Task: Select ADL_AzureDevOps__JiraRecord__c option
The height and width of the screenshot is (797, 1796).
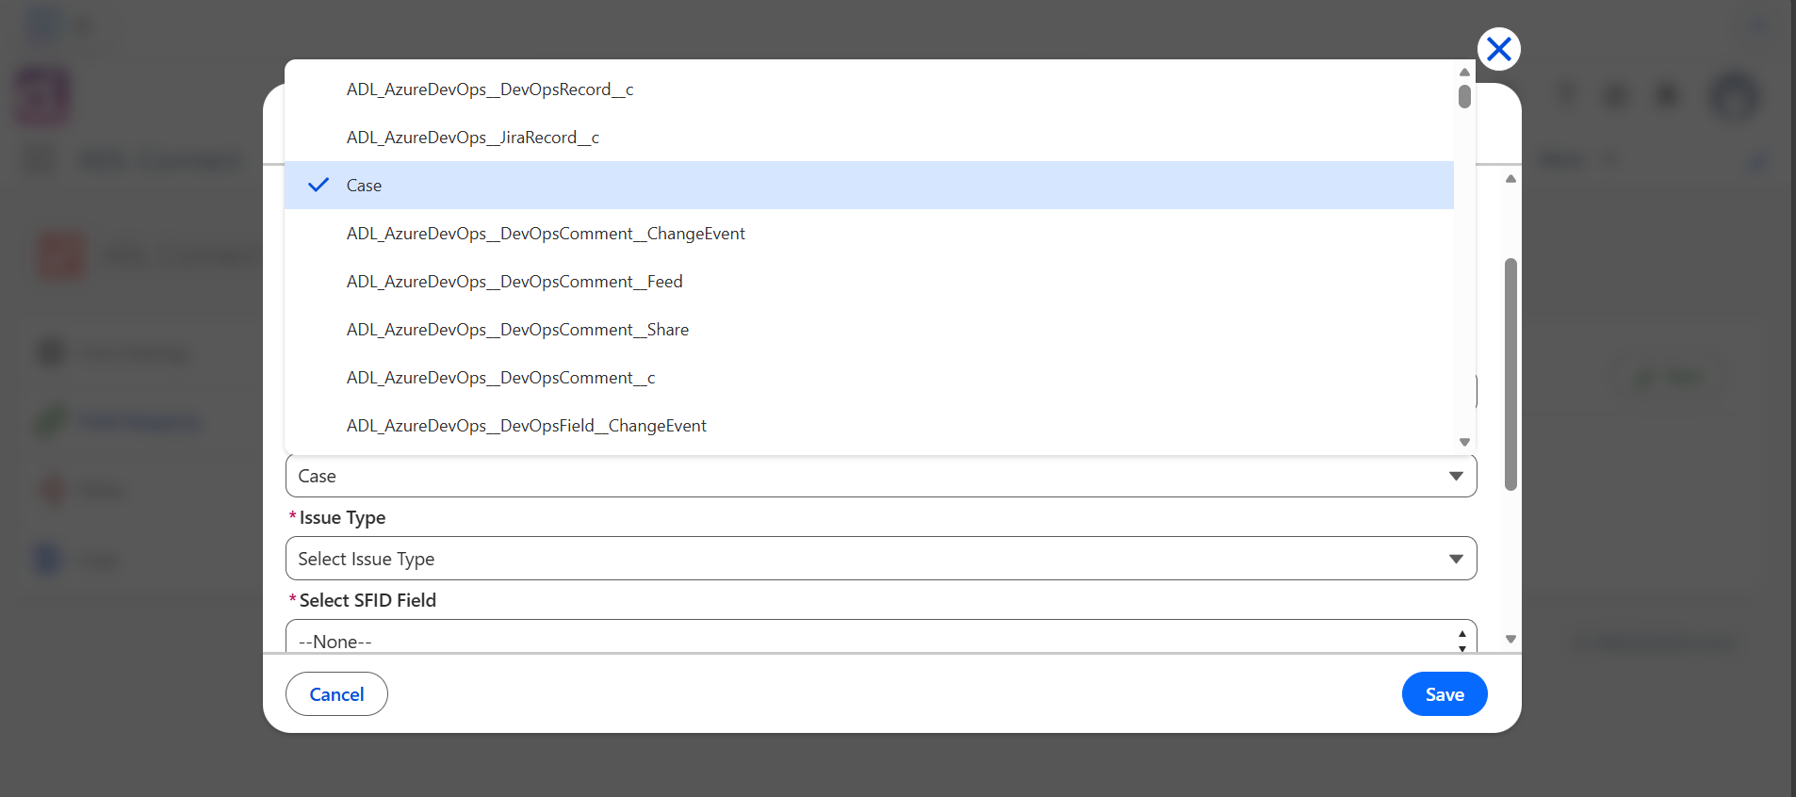Action: pyautogui.click(x=869, y=138)
